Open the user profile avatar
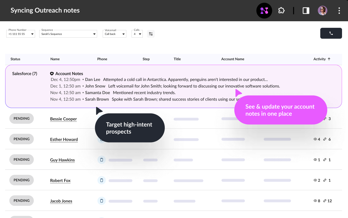Image resolution: width=348 pixels, height=218 pixels. coord(322,11)
